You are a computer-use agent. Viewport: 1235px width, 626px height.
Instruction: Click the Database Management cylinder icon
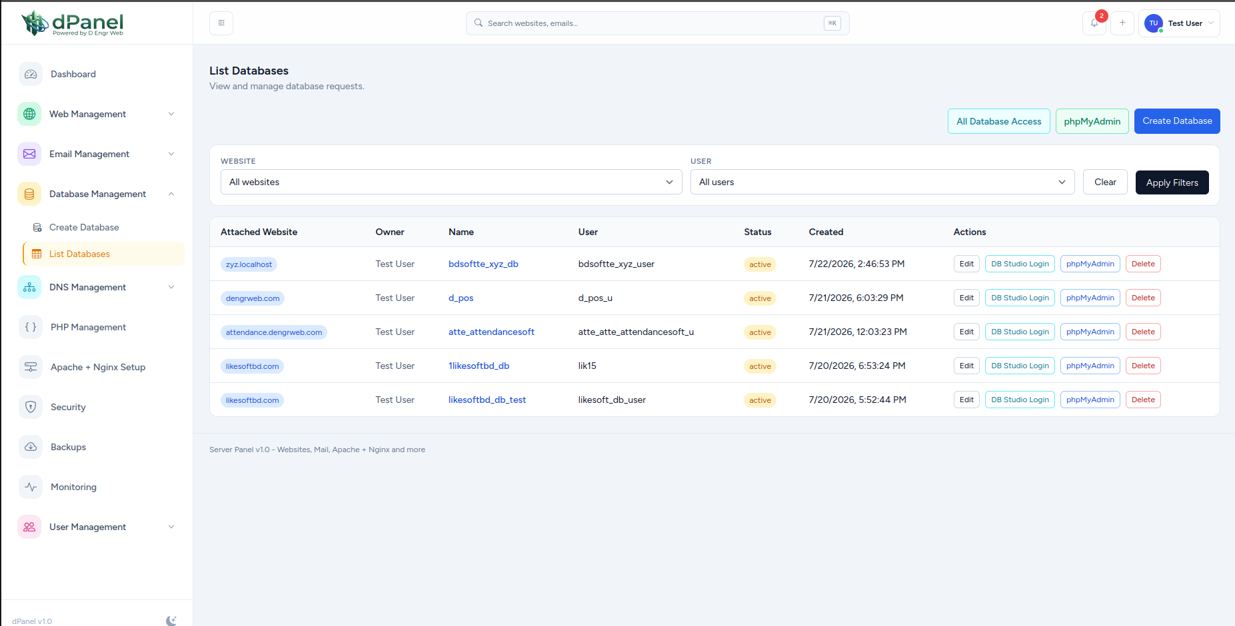coord(29,194)
